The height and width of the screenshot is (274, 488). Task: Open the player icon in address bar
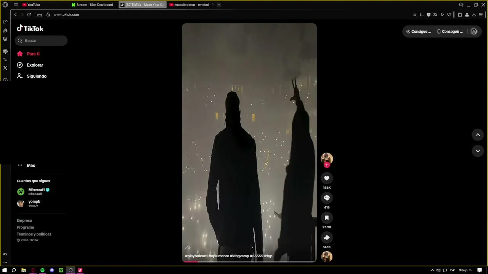442,14
